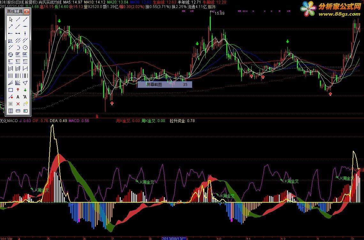The width and height of the screenshot is (364, 240).
Task: Pick the circle with inscribed triangle tool
Action: pyautogui.click(x=11, y=55)
